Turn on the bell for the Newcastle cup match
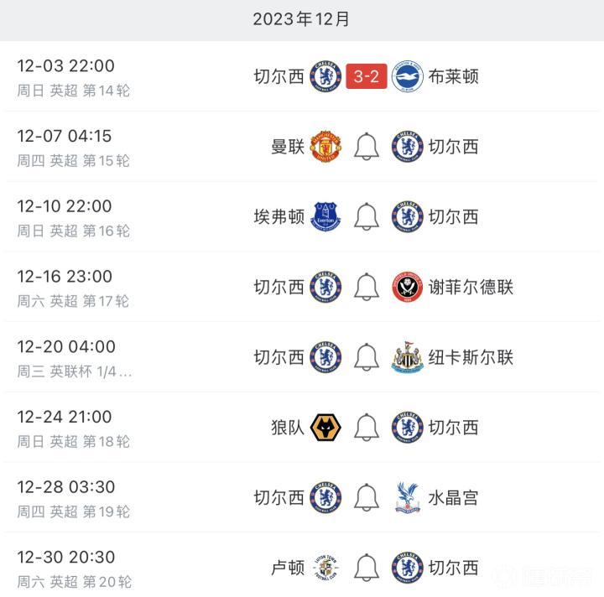The image size is (604, 597). tap(367, 358)
